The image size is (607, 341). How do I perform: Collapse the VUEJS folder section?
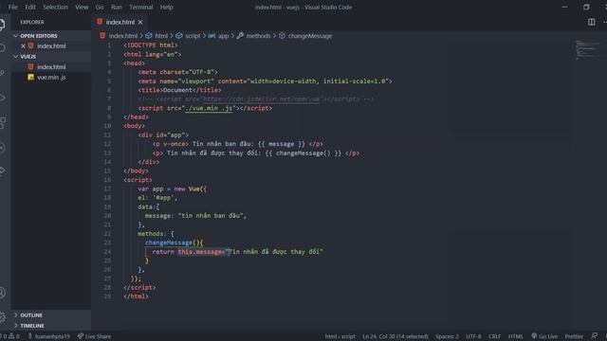click(x=16, y=57)
